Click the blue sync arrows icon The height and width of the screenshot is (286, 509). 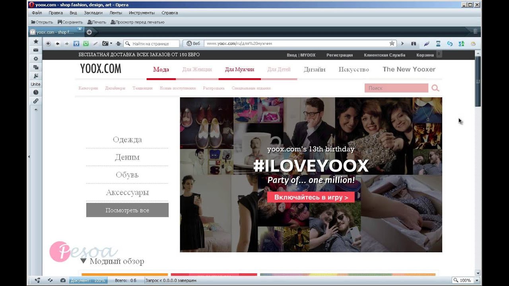coord(450,44)
